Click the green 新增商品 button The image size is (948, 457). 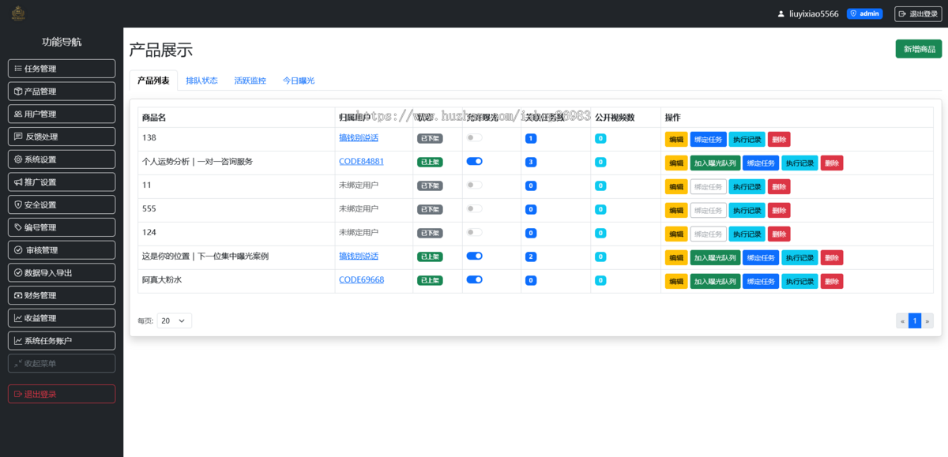[x=919, y=49]
